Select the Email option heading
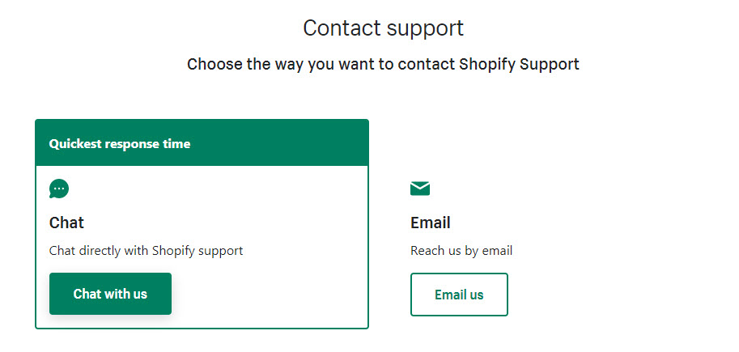The width and height of the screenshot is (739, 352). [431, 223]
